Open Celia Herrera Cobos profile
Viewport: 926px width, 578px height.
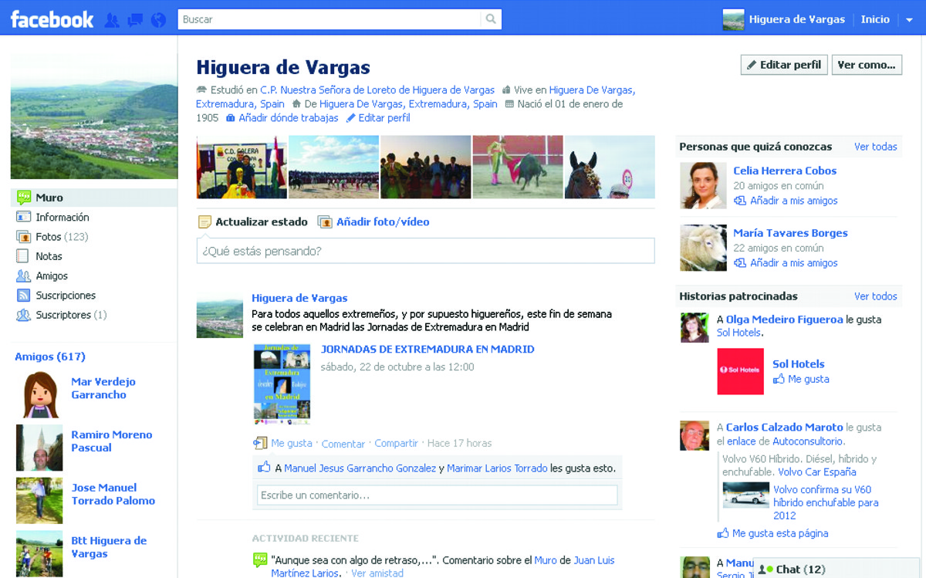(785, 171)
